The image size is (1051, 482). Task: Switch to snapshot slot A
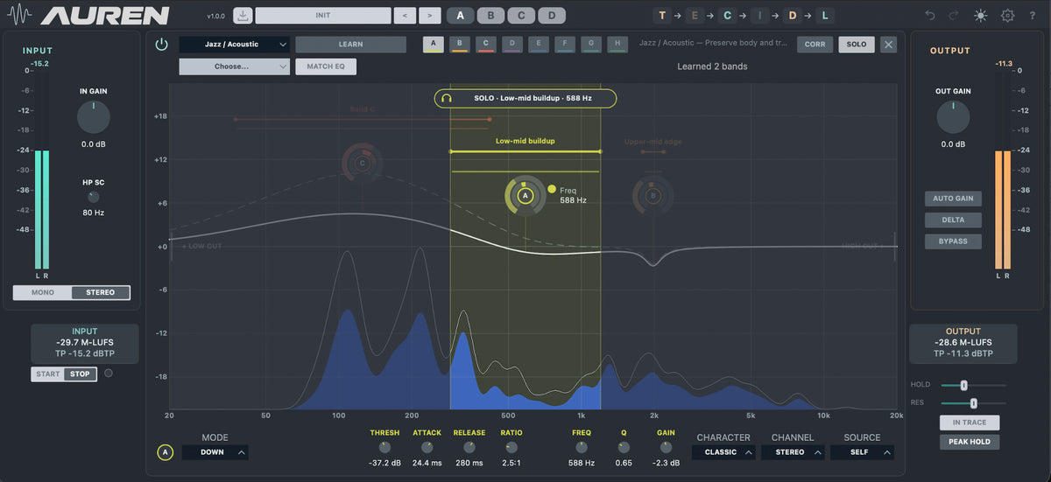462,16
